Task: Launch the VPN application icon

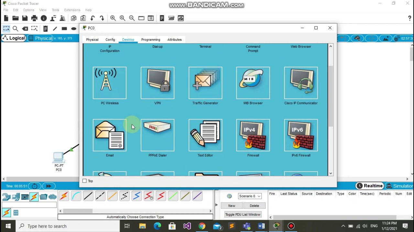Action: (158, 83)
